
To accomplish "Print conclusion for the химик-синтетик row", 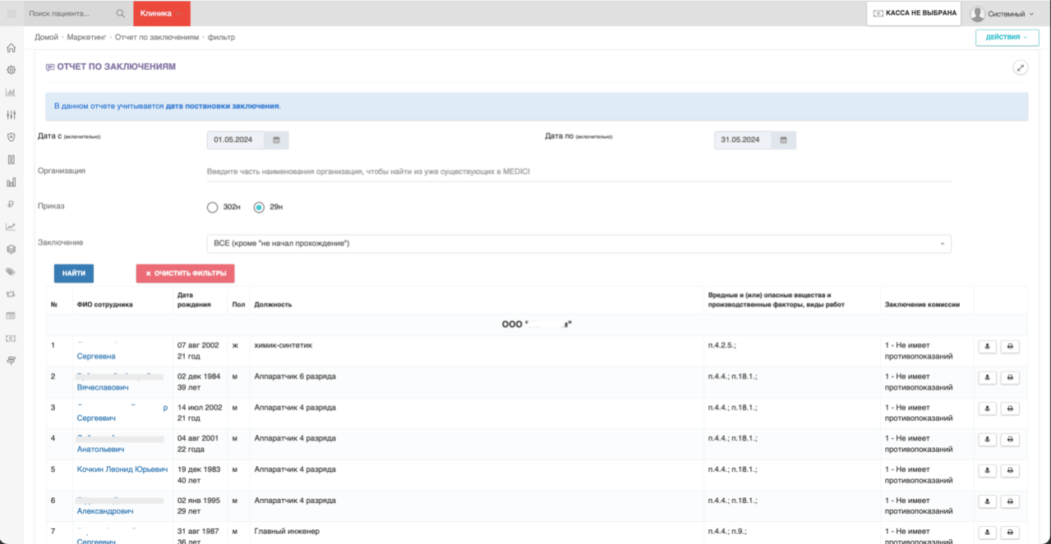I will pos(1010,346).
